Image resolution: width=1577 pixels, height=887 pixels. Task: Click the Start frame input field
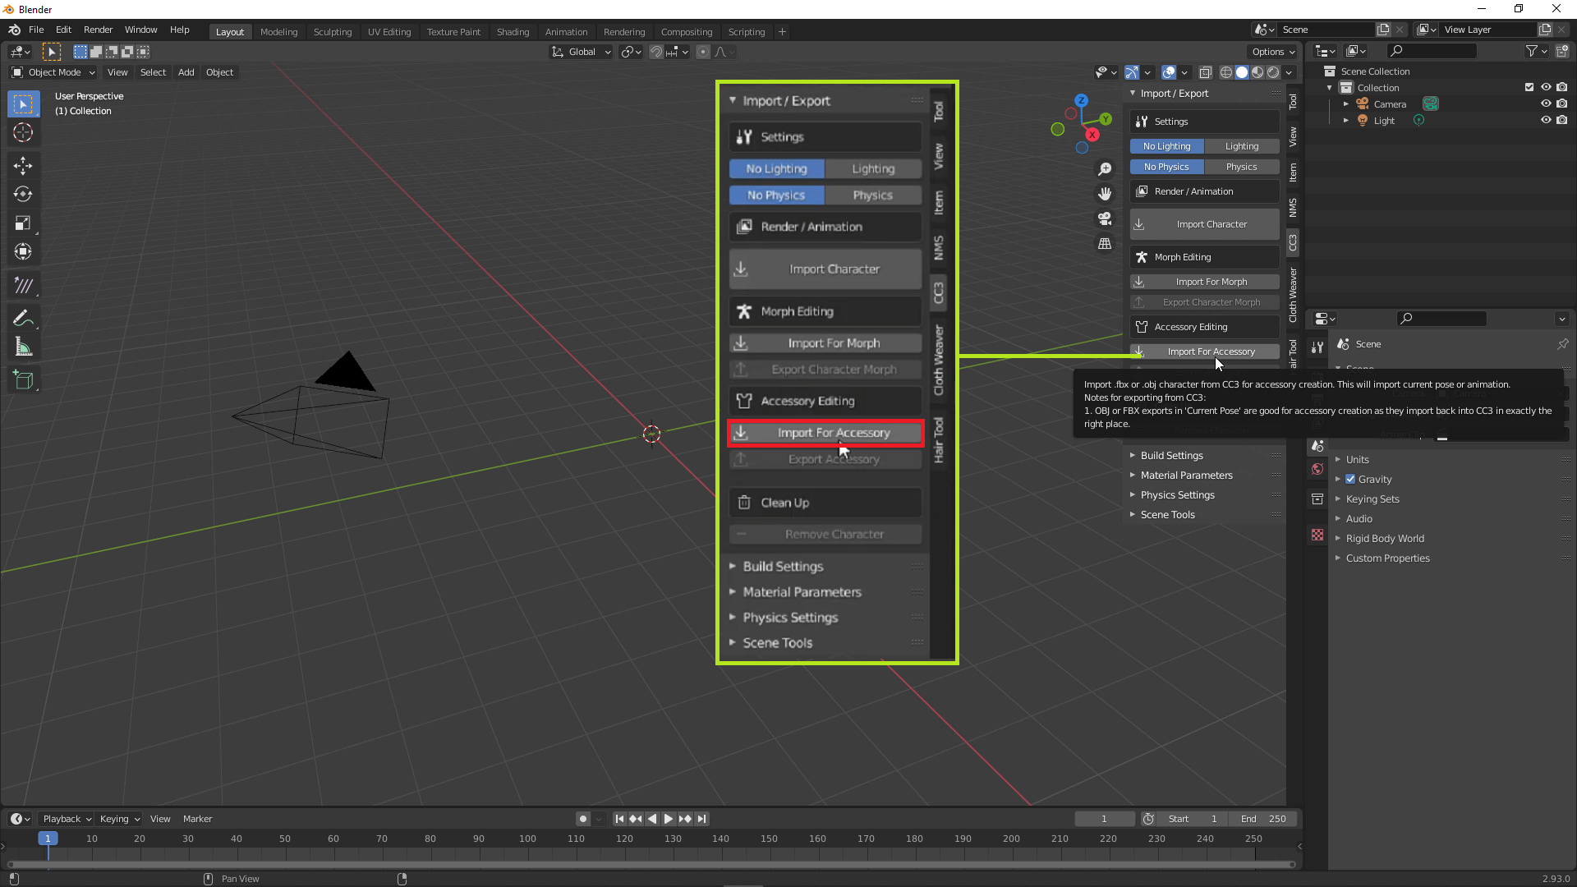(1193, 819)
